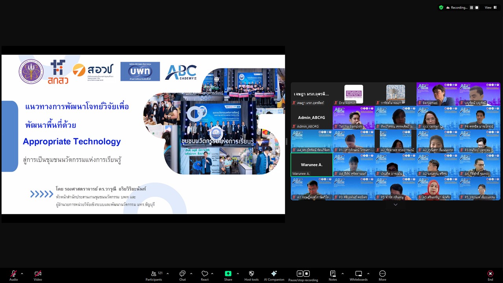Click the สกสว logo on the slide
503x283 pixels.
pos(58,72)
